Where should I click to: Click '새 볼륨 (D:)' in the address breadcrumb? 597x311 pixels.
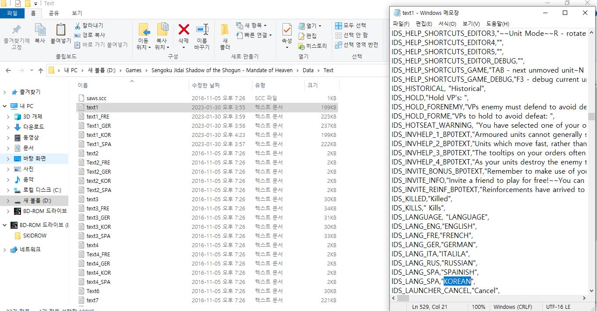(x=102, y=70)
